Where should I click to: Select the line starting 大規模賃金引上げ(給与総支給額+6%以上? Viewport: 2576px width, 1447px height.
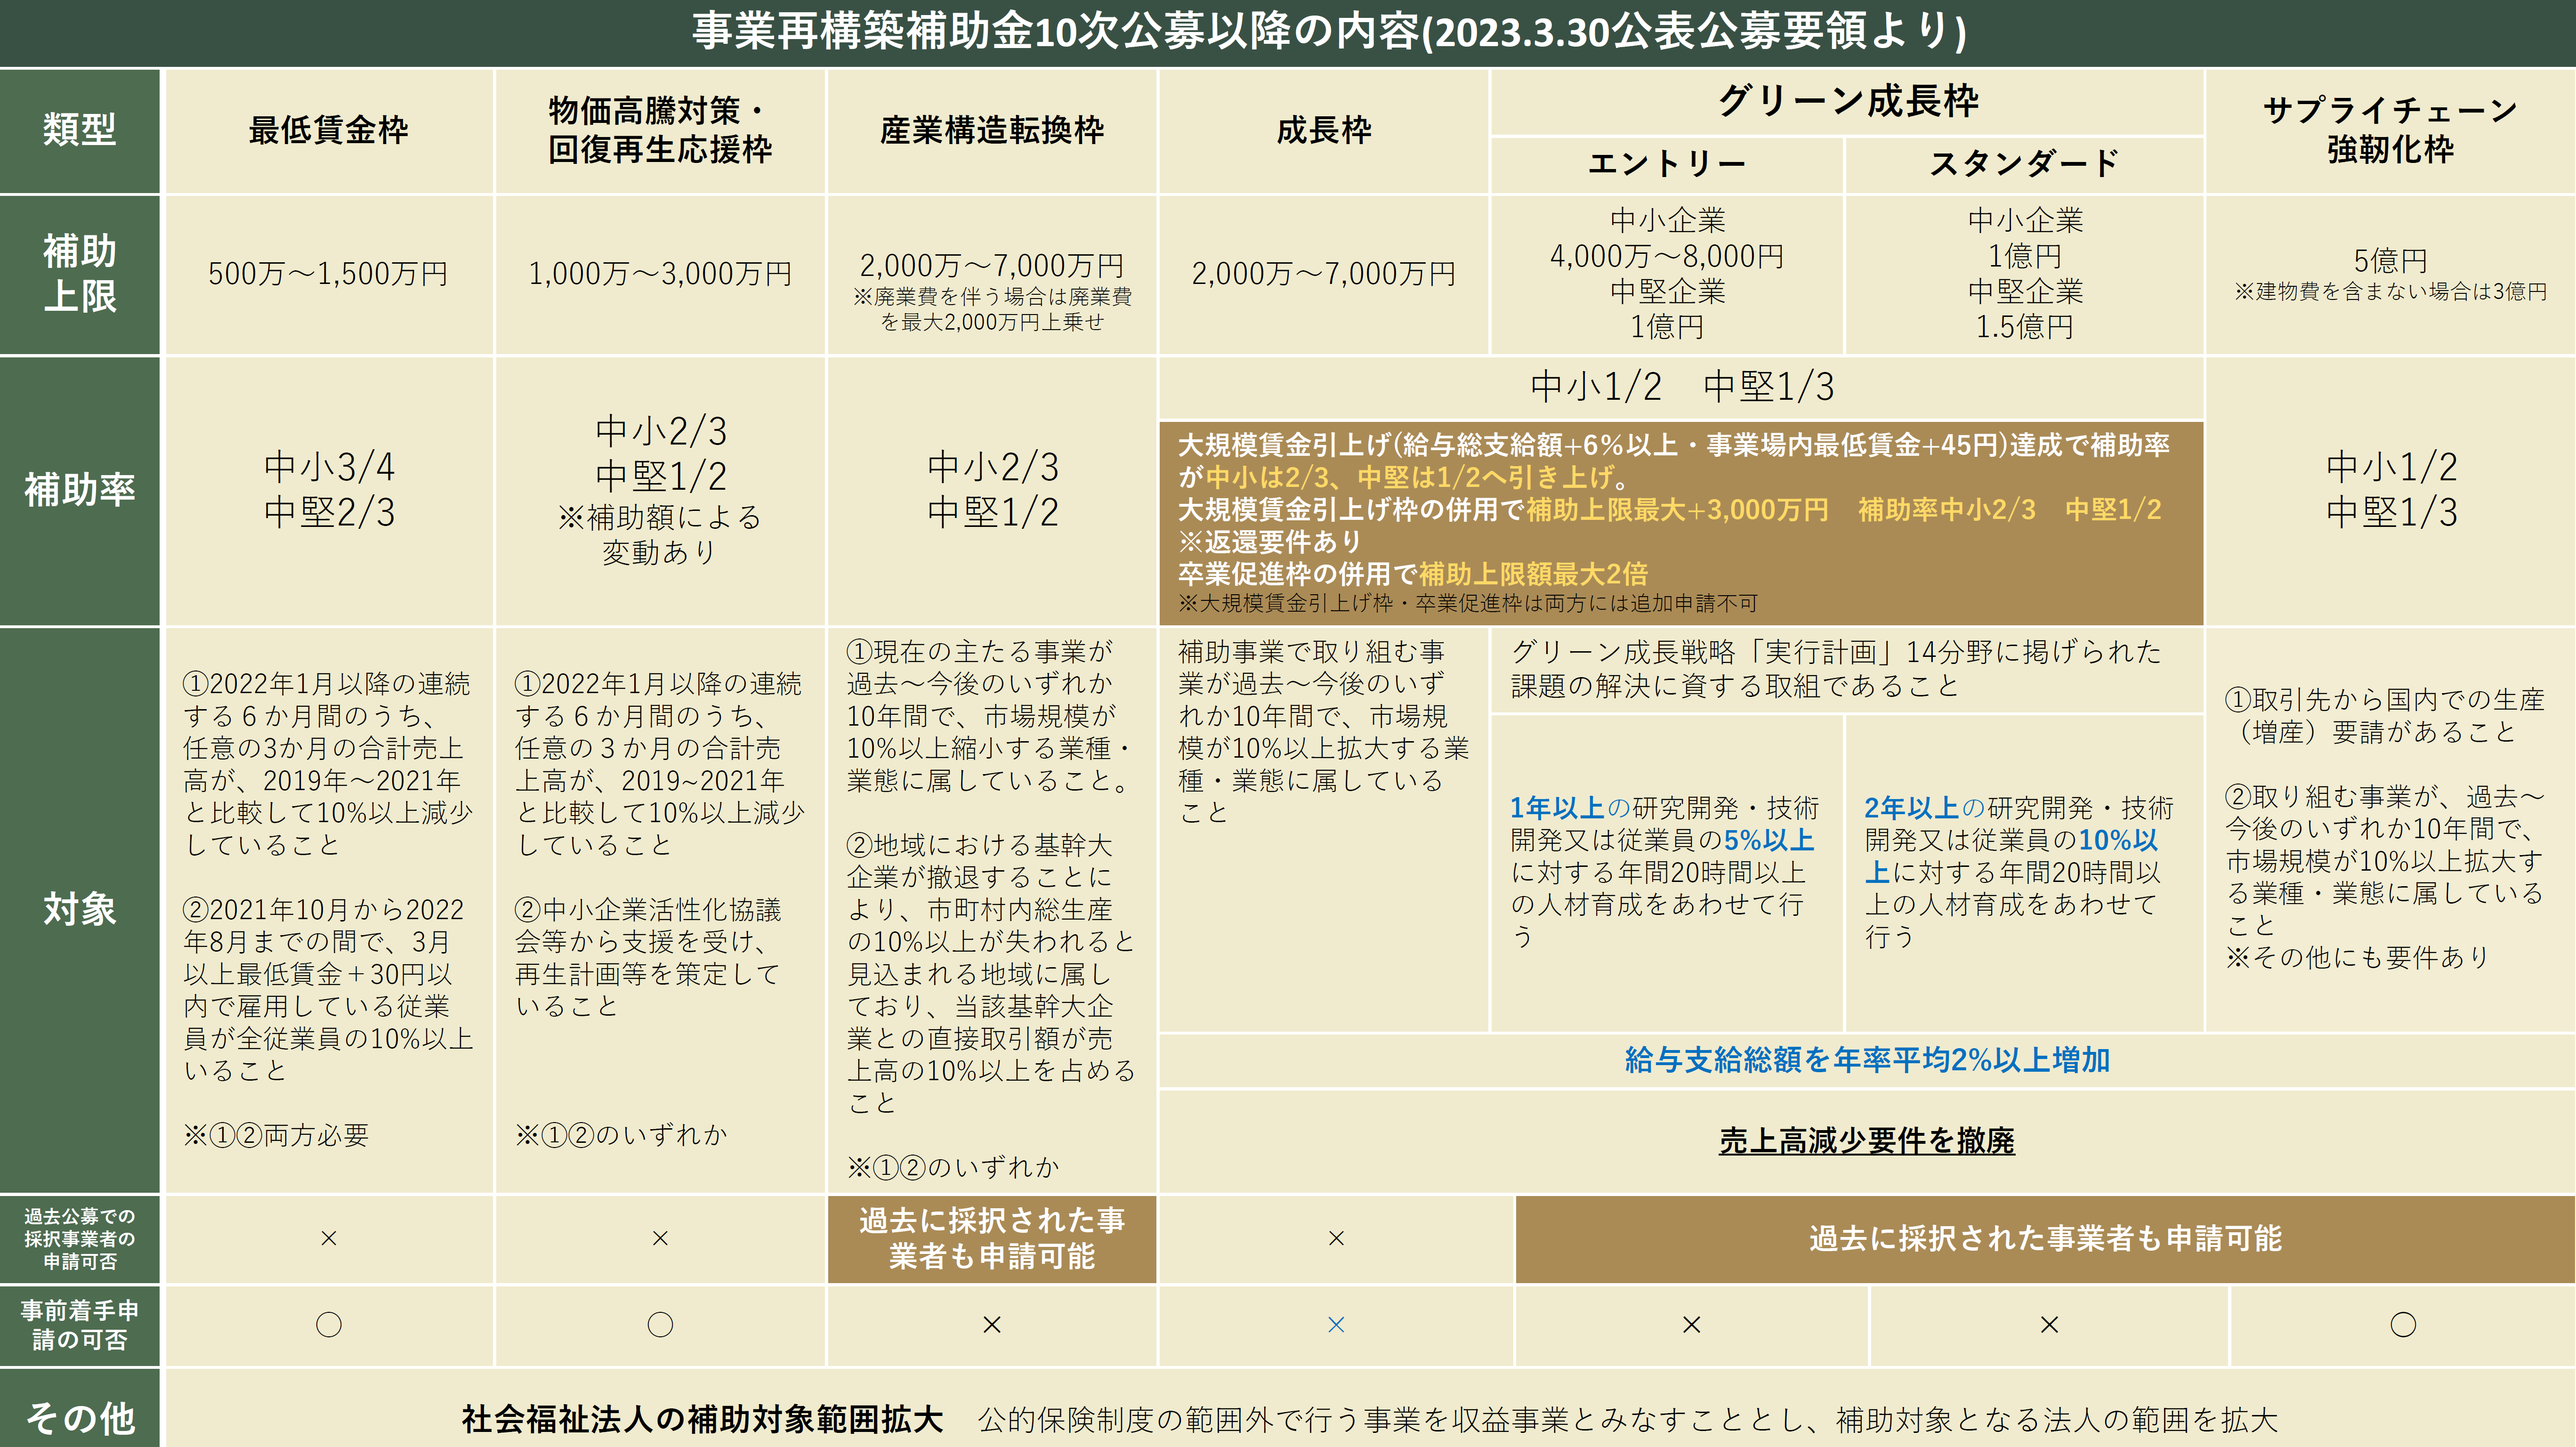pyautogui.click(x=1673, y=445)
